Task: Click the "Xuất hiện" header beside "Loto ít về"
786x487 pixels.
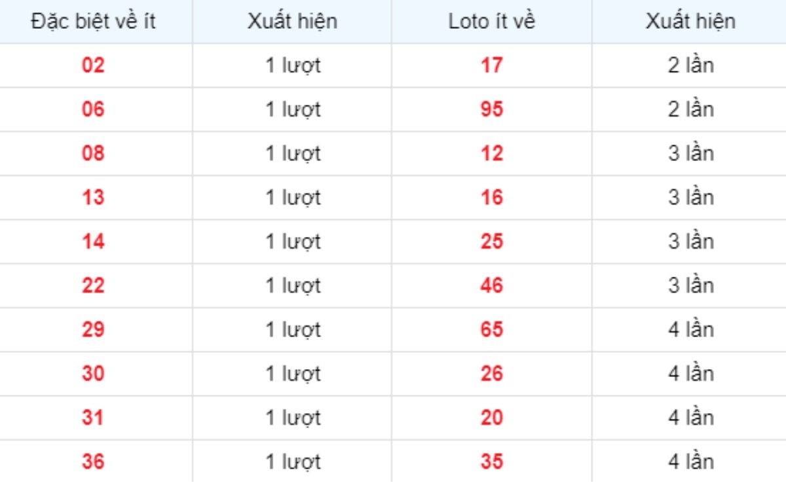Action: pyautogui.click(x=690, y=21)
